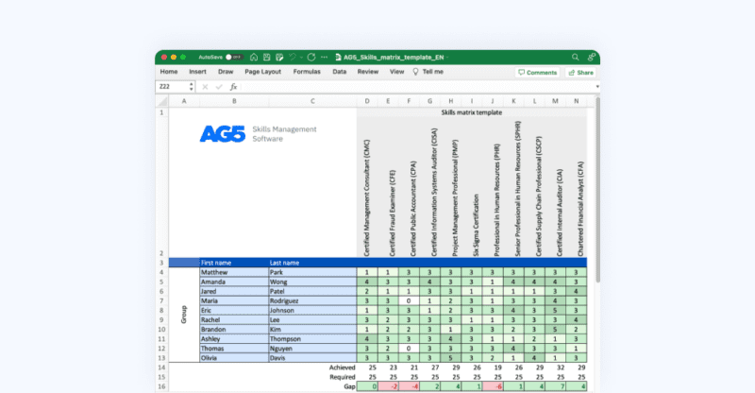Click the vertical 'Group' label cell

(x=183, y=315)
